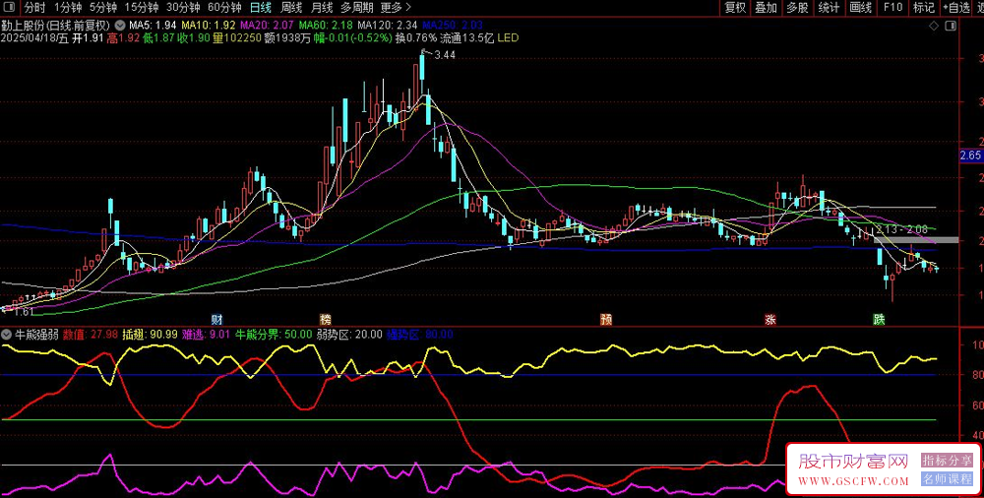Click the 叠加 overlay button

pos(766,8)
